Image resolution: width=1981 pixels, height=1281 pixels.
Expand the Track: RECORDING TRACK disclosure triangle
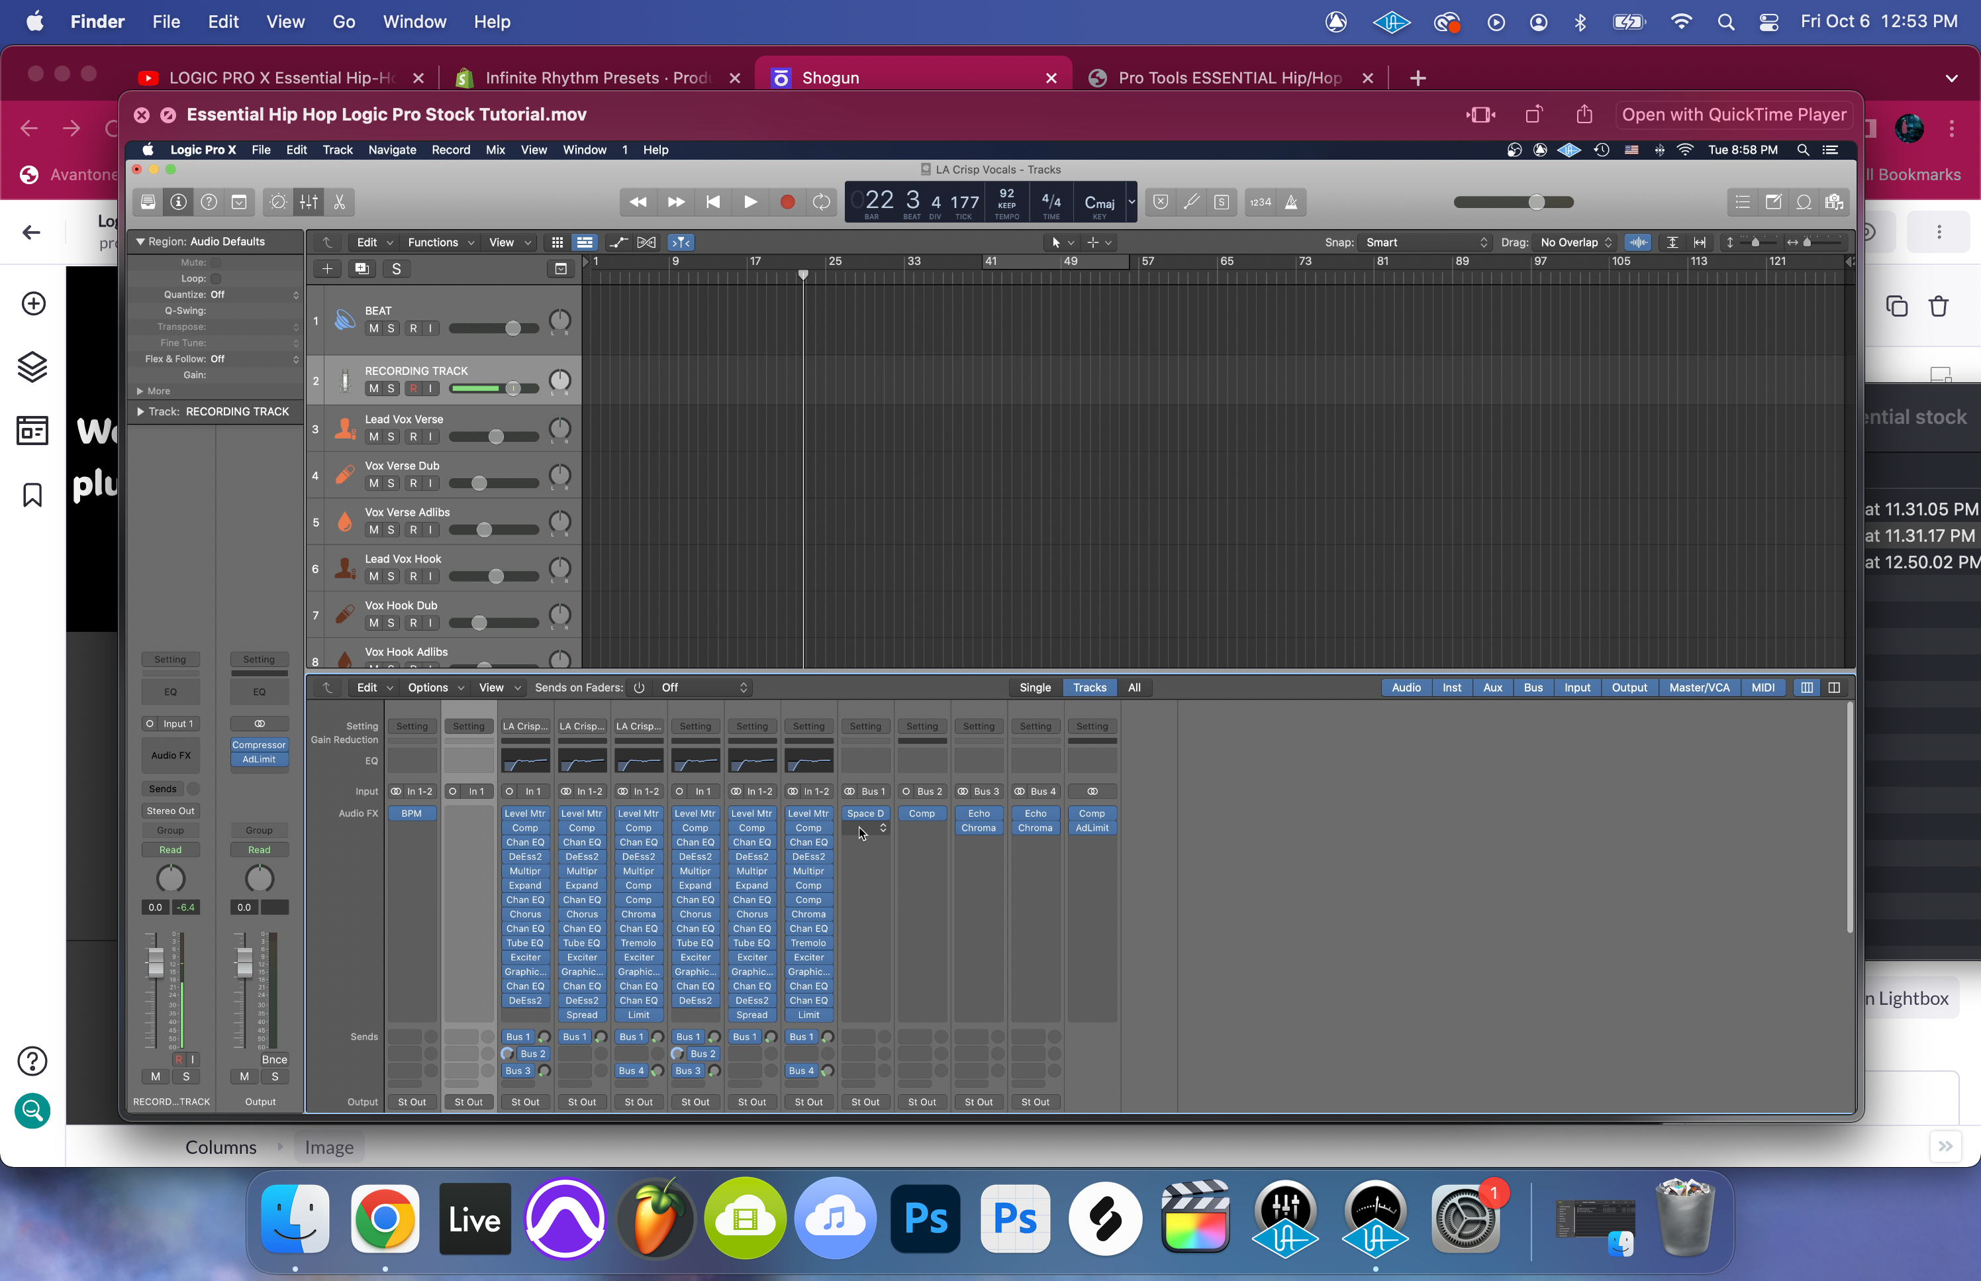coord(140,412)
